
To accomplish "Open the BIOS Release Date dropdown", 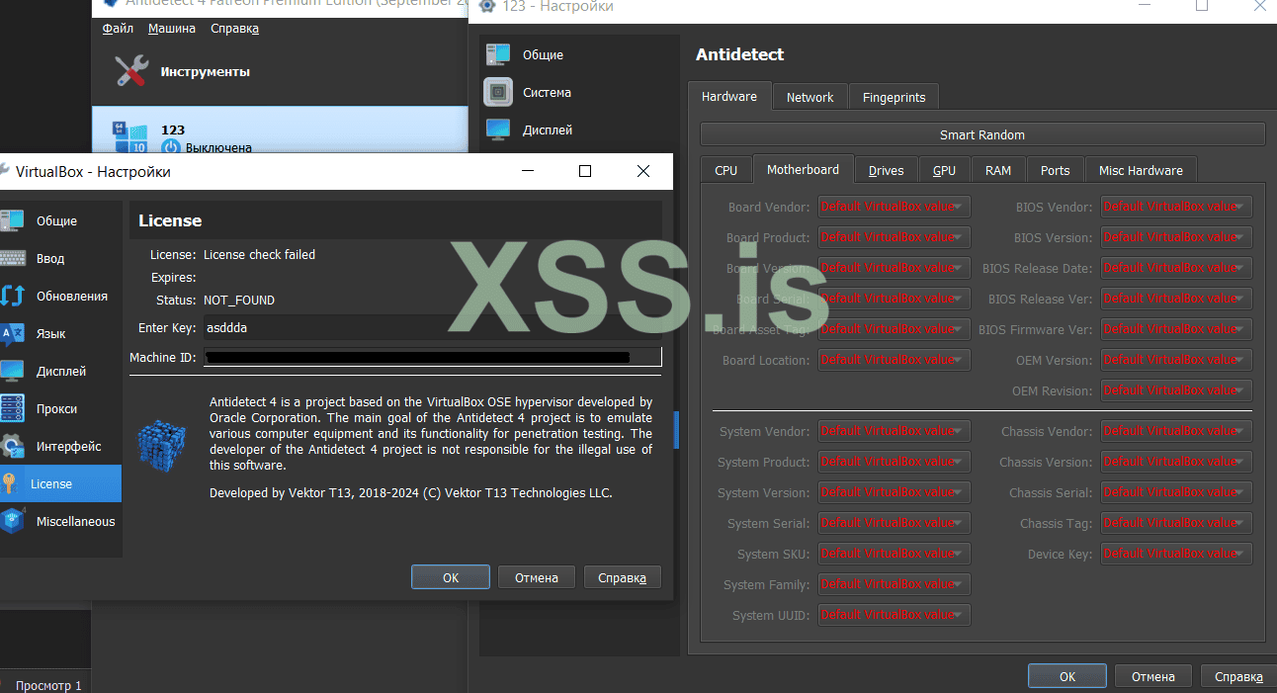I will [1176, 268].
